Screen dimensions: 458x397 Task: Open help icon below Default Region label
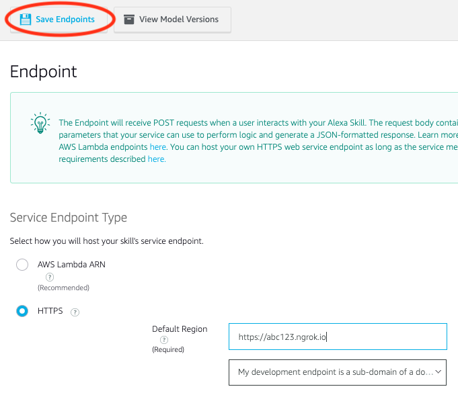164,340
